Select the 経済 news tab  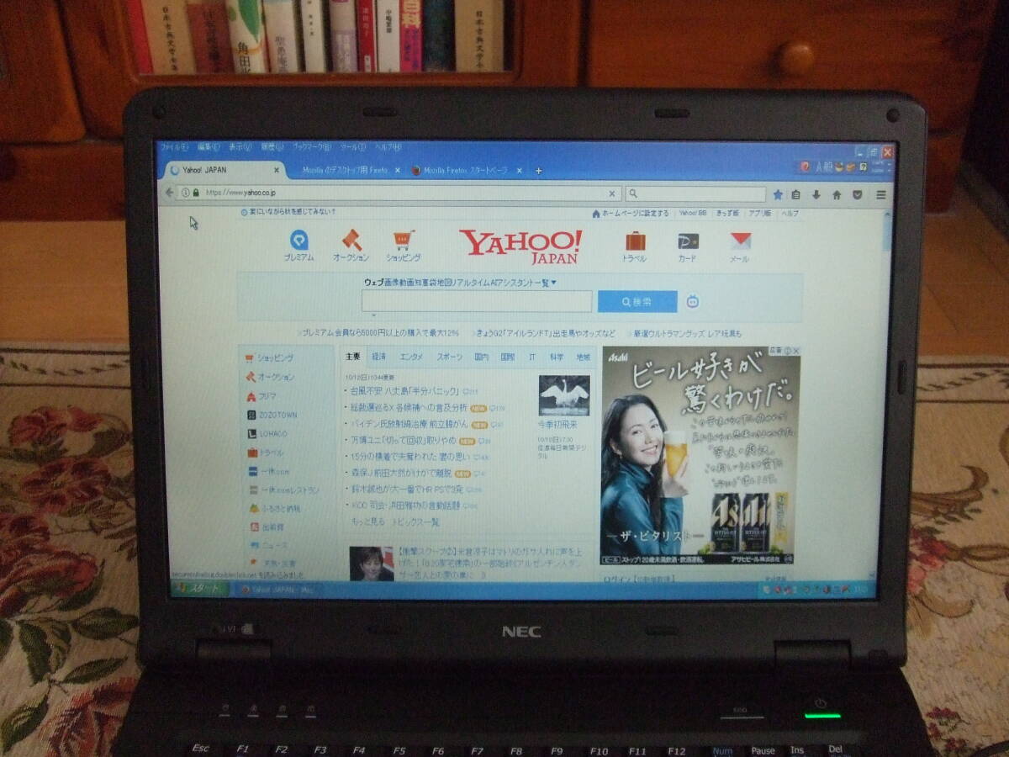(x=379, y=357)
